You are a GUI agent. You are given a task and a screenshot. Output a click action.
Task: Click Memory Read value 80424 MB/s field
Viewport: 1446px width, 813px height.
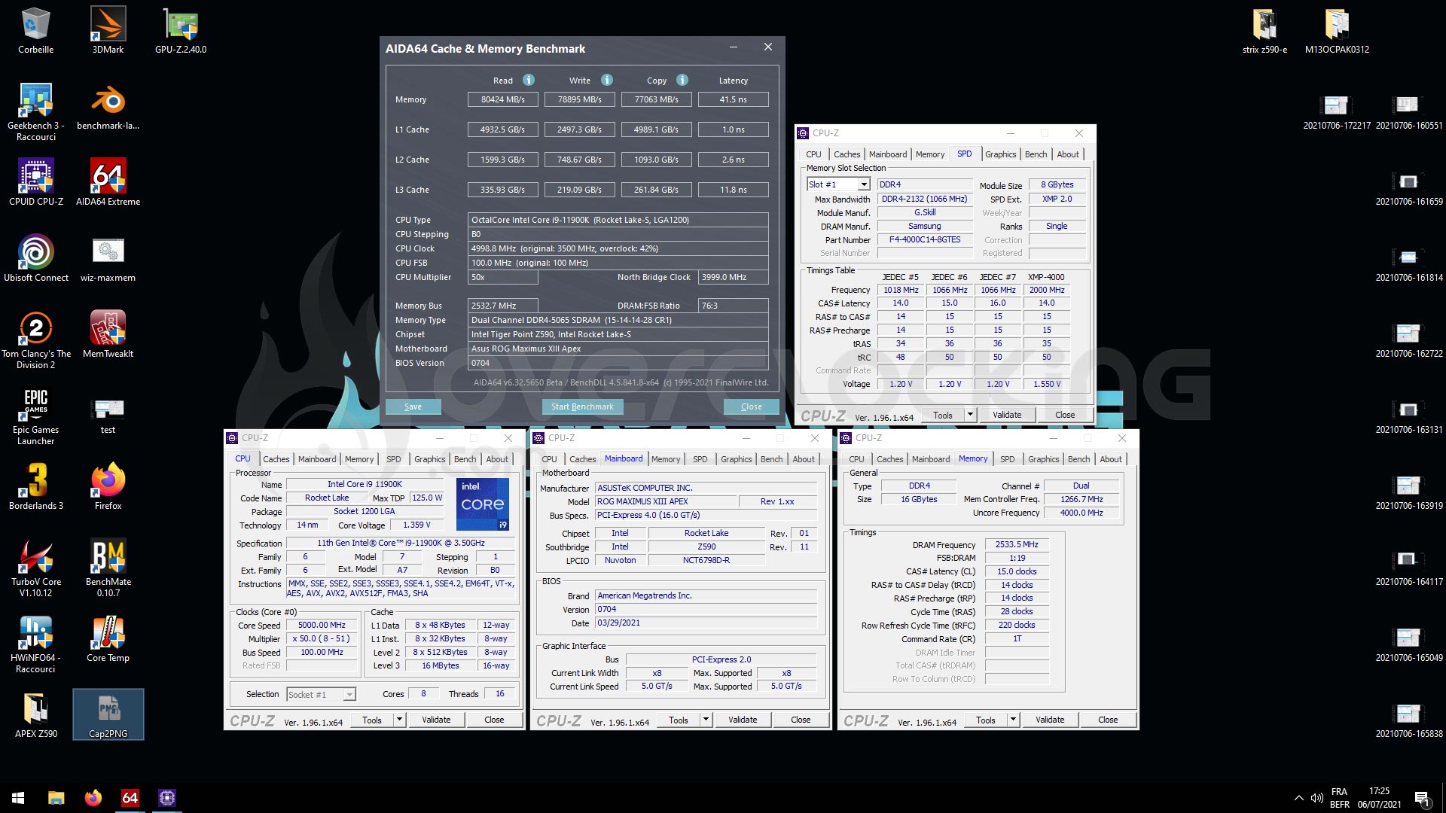tap(502, 99)
